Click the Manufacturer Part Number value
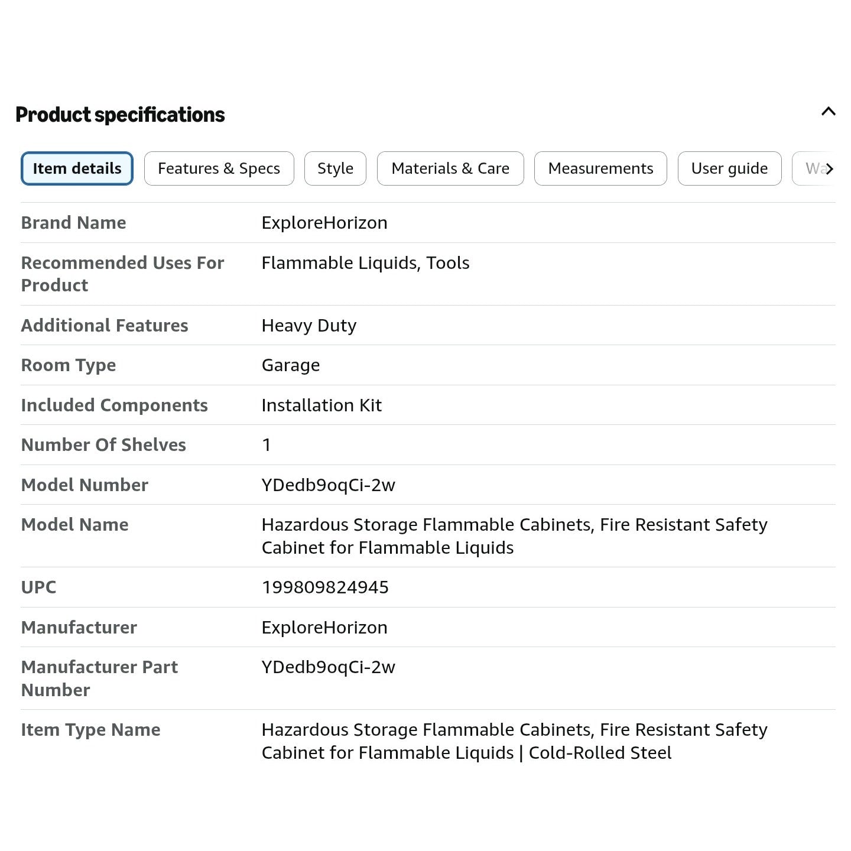The width and height of the screenshot is (851, 851). (328, 667)
